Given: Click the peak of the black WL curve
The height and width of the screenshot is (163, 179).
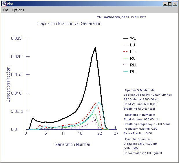Looking at the screenshot, I should click(95, 47).
